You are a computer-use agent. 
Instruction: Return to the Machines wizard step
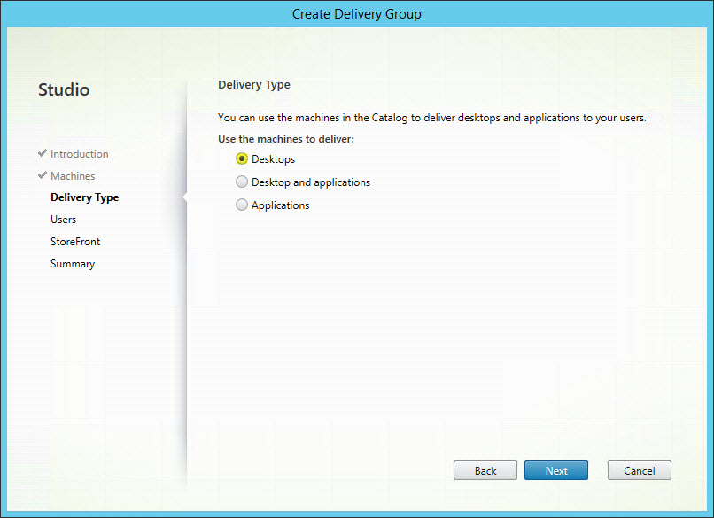(x=73, y=176)
